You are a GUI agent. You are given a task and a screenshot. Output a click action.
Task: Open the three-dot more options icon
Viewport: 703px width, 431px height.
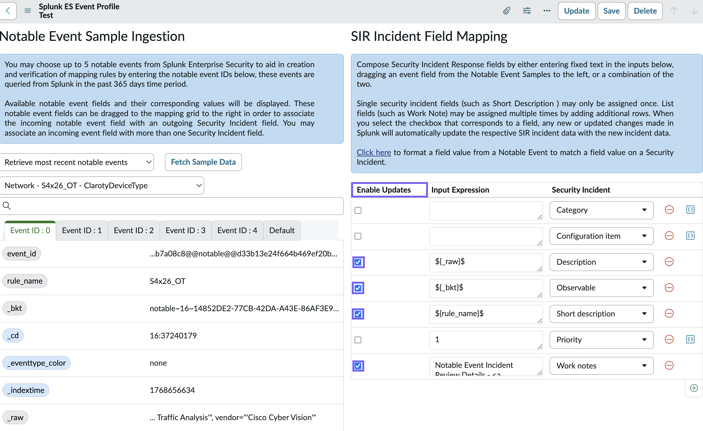coord(547,11)
